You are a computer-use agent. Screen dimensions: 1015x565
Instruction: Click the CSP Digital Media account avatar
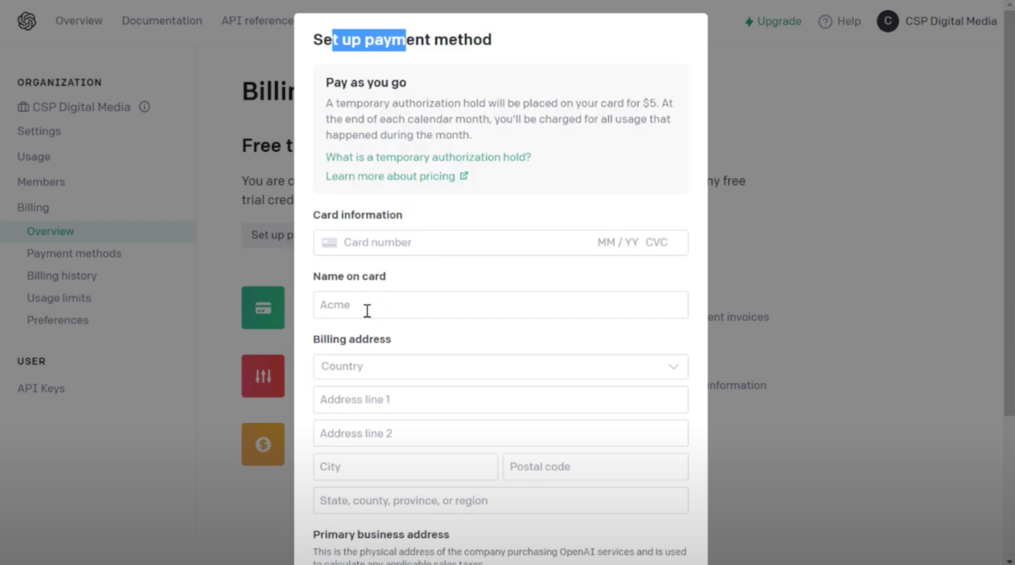[x=887, y=21]
